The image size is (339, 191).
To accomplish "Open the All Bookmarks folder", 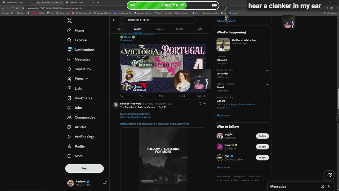I will [331, 13].
